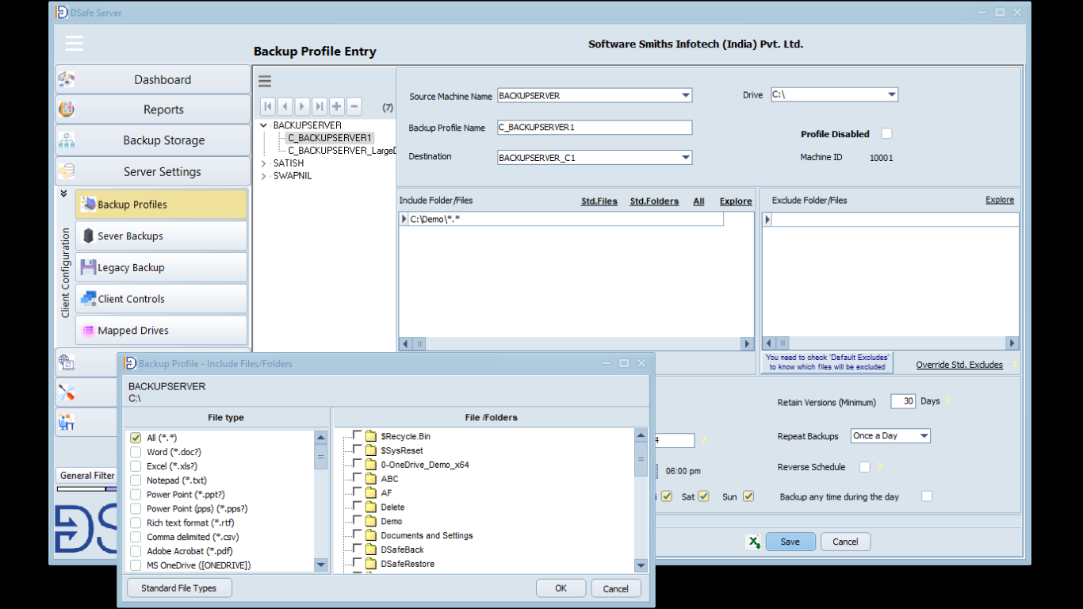Select C_BACKUPSERVER_Large profile in tree
This screenshot has width=1083, height=609.
(342, 150)
